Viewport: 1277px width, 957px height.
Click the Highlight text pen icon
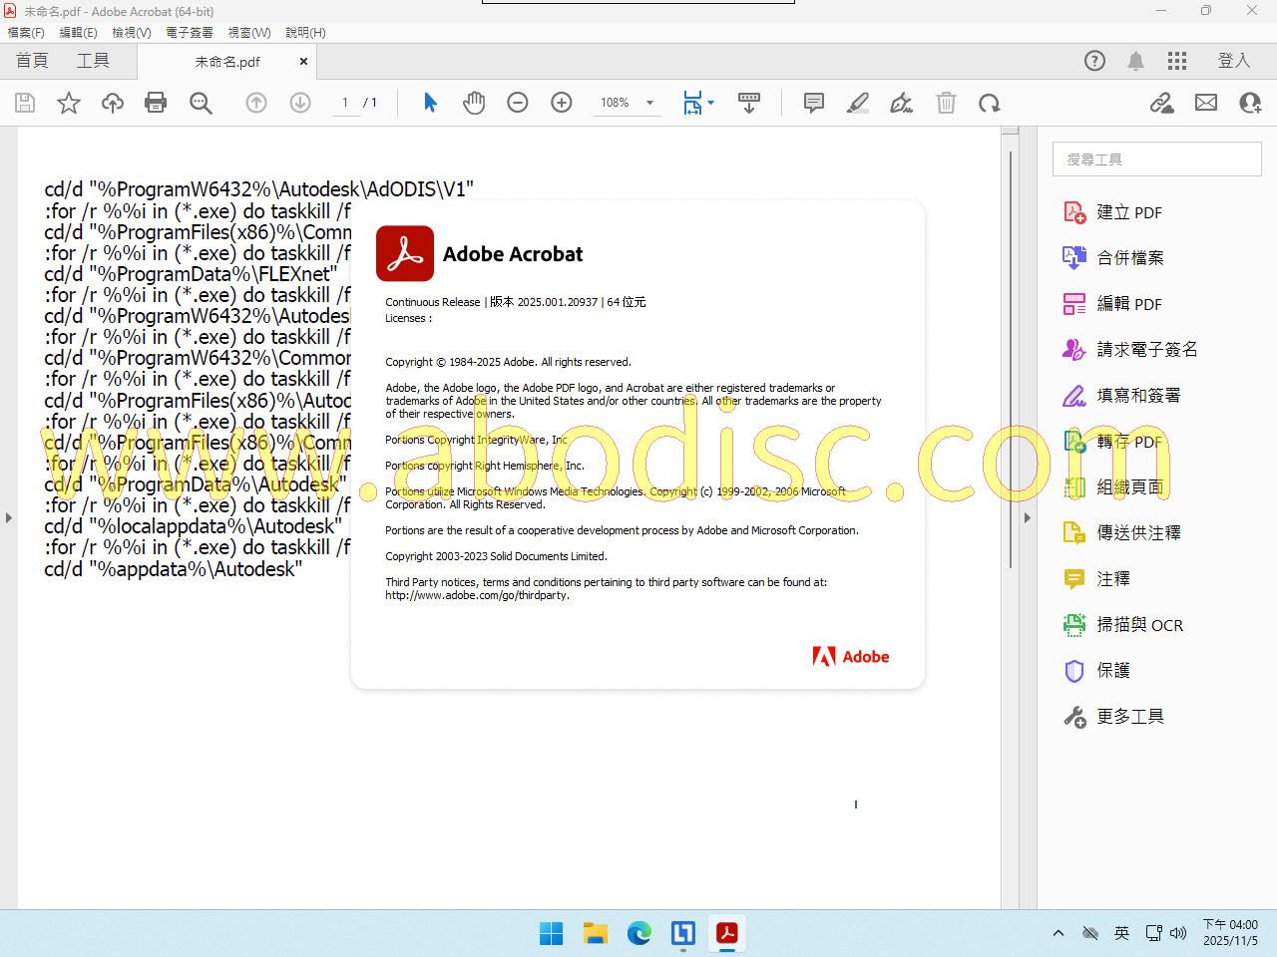[x=857, y=103]
